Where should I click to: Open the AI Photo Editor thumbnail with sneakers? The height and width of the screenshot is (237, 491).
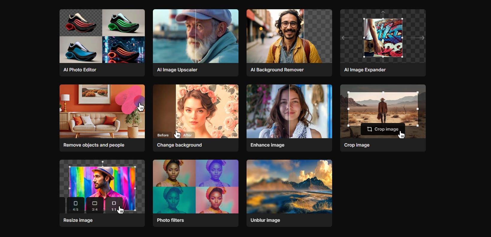click(x=102, y=36)
